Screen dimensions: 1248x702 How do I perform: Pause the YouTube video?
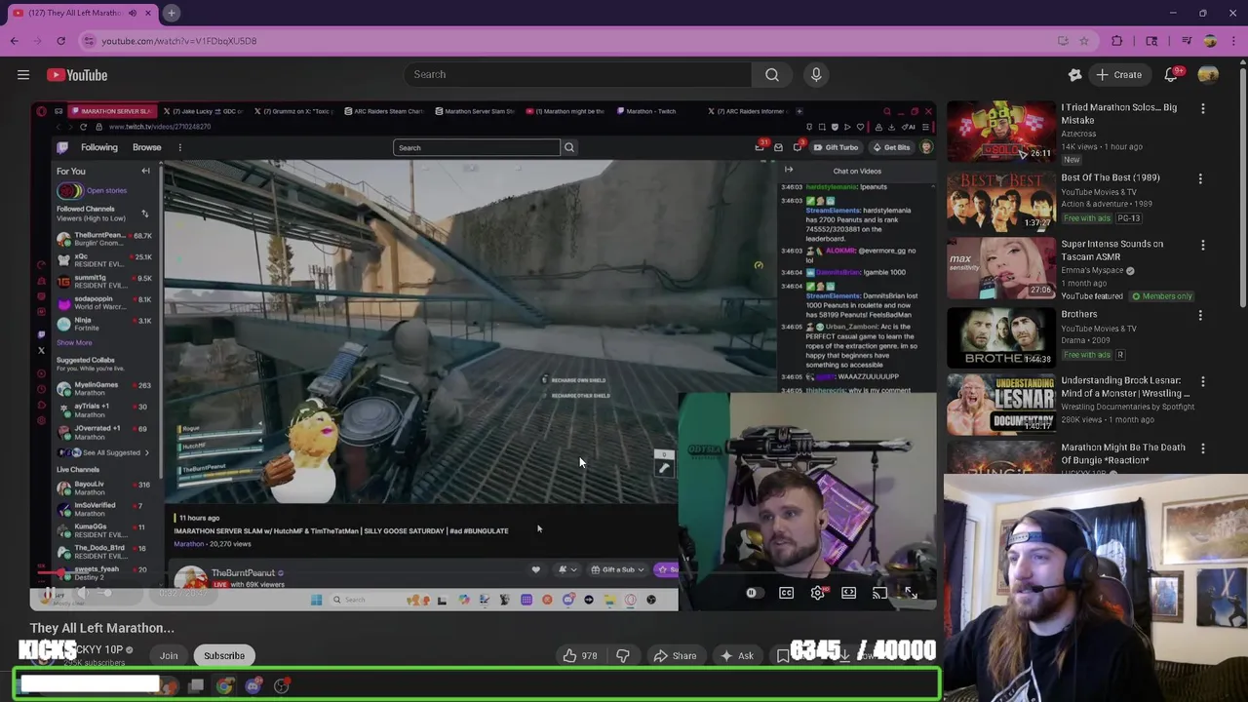click(x=48, y=594)
